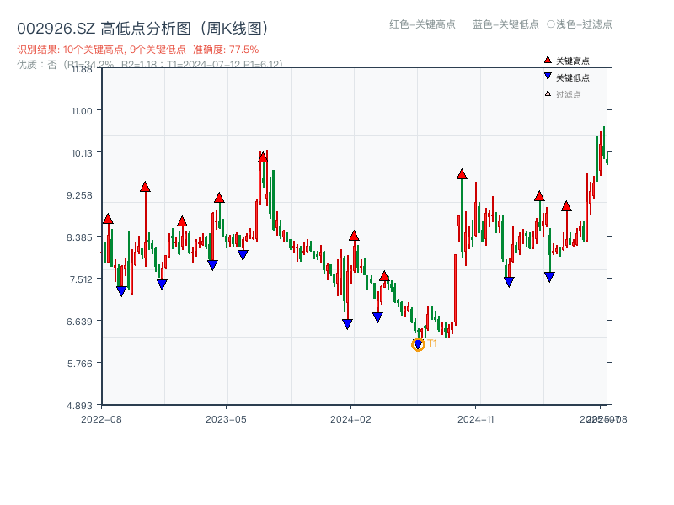Click the 4.893 y-axis label
674x505 pixels.
[x=79, y=406]
